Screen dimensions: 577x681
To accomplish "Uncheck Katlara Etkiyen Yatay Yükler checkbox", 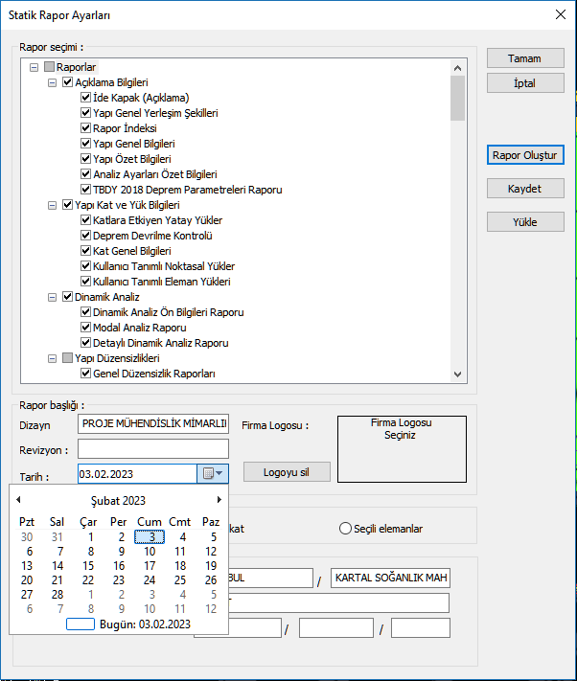I will (85, 220).
